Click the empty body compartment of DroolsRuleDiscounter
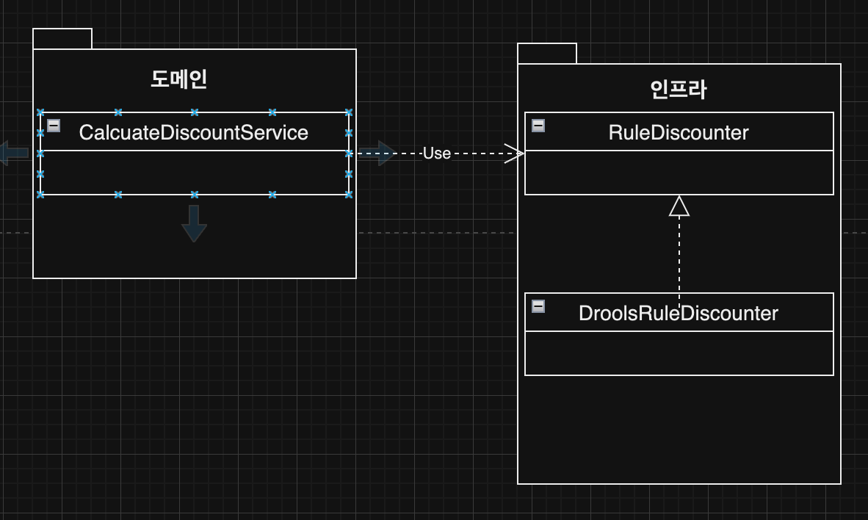The height and width of the screenshot is (520, 868). click(679, 353)
